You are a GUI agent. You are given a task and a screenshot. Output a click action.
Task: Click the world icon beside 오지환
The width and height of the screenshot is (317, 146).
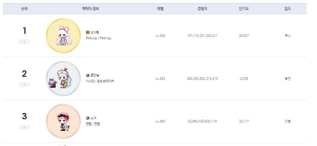[x=88, y=32]
